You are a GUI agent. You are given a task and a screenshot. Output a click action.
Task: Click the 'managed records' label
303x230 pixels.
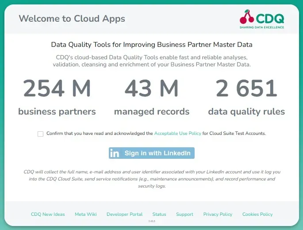[x=152, y=112]
